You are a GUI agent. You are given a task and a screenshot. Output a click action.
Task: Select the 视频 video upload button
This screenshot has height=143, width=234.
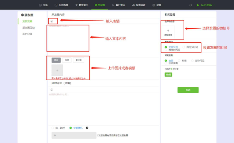(x=67, y=60)
